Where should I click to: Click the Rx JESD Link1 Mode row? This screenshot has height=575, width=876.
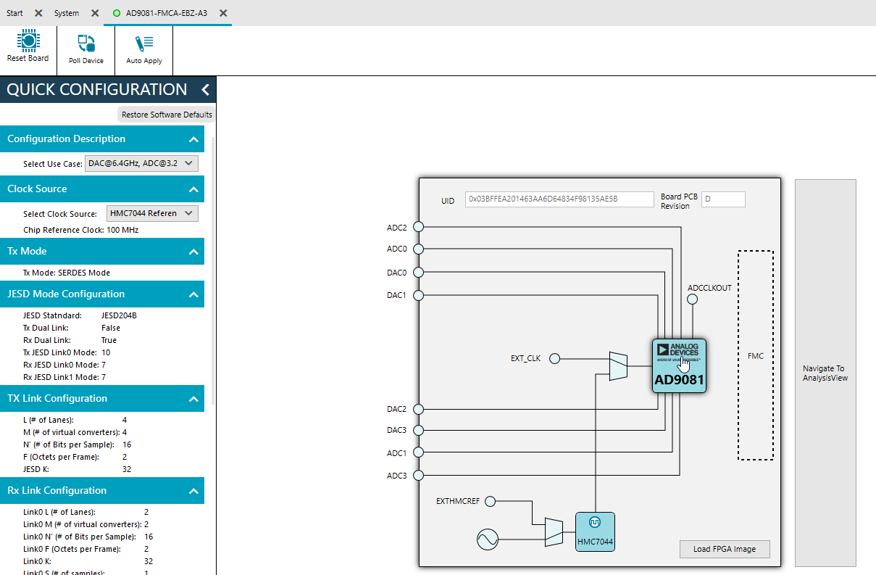pyautogui.click(x=64, y=377)
